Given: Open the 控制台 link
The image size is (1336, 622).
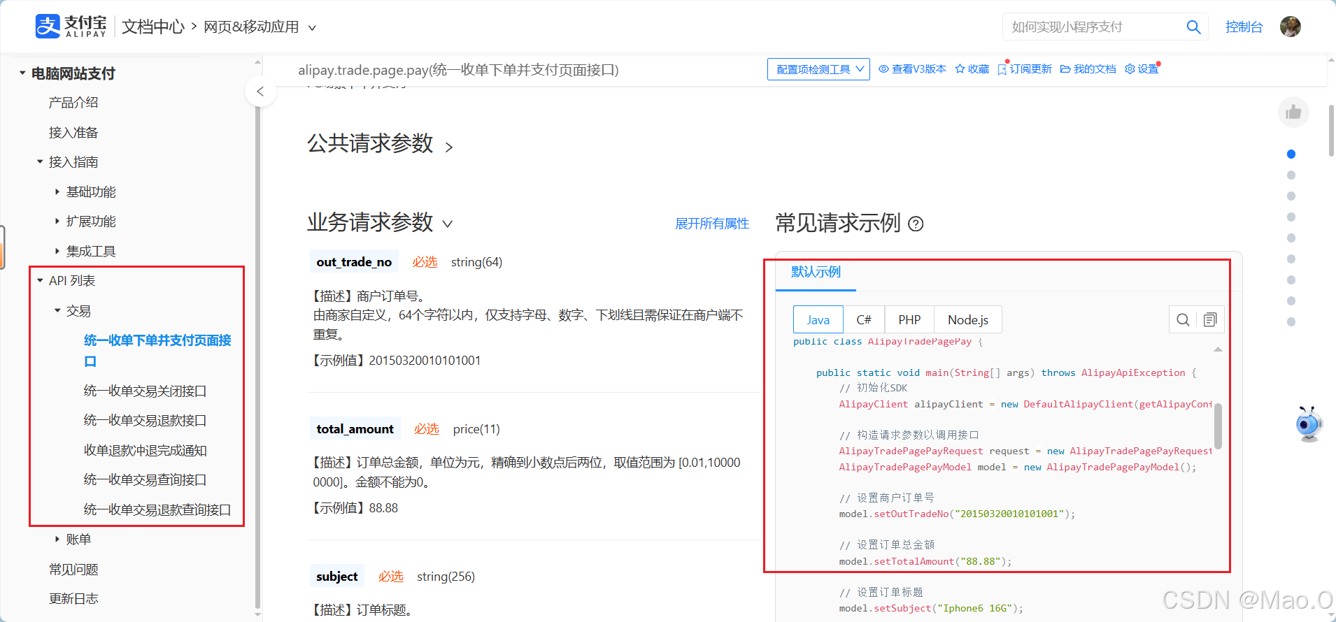Looking at the screenshot, I should point(1244,27).
